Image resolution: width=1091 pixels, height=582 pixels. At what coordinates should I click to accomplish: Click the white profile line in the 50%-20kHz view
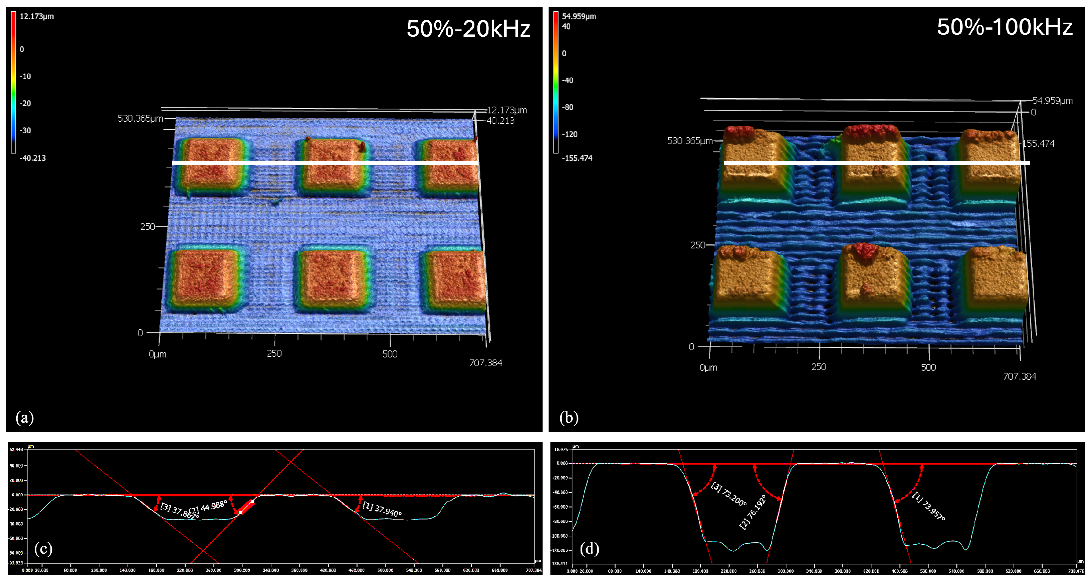325,163
